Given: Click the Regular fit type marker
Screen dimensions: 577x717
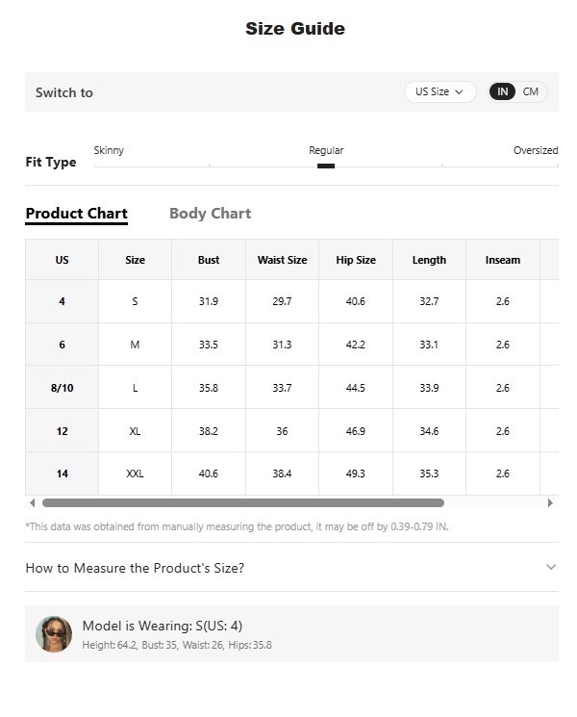Looking at the screenshot, I should tap(326, 166).
